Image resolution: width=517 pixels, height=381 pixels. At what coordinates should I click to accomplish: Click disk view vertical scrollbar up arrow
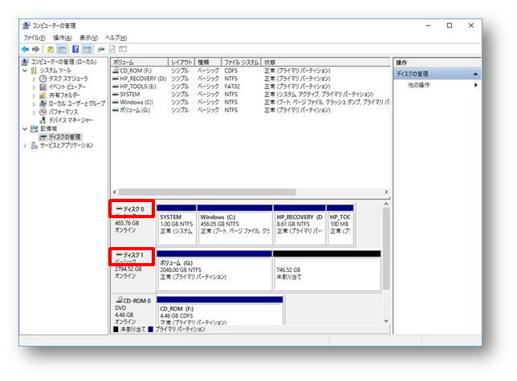tap(386, 205)
